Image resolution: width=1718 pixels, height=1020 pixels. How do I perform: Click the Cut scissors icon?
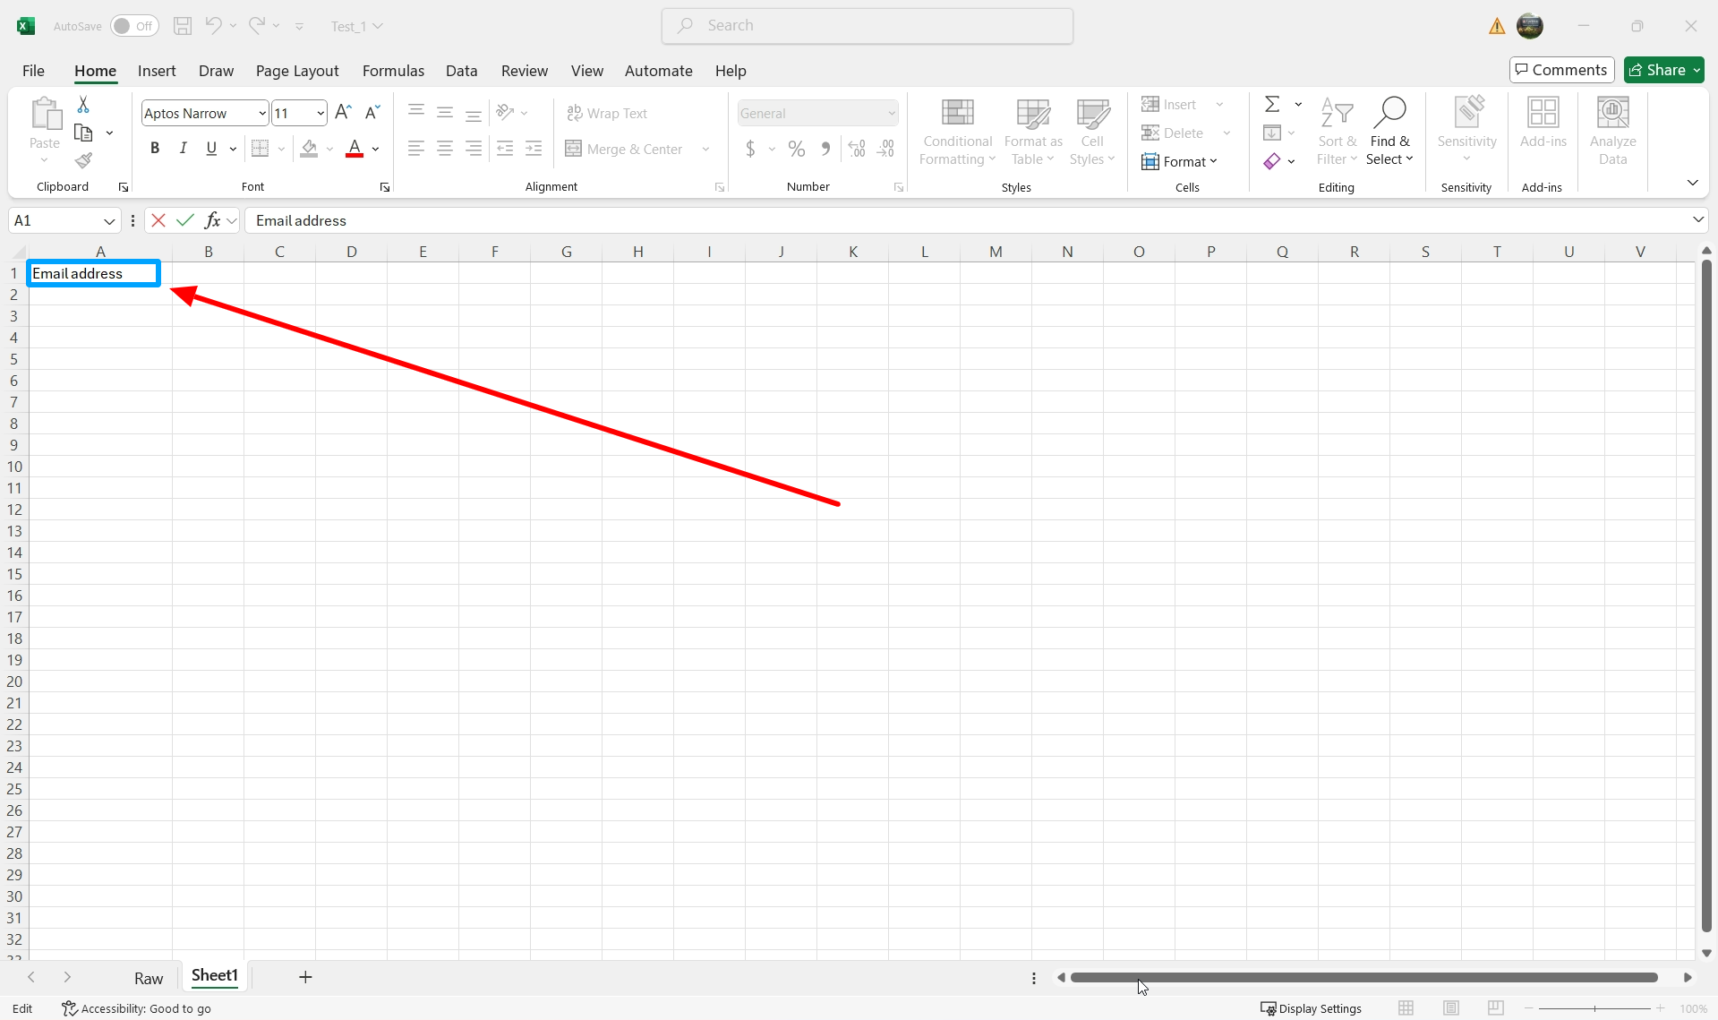pyautogui.click(x=83, y=105)
